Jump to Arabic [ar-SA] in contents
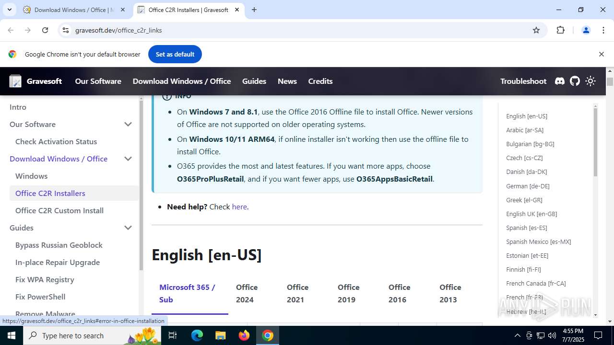 point(525,130)
